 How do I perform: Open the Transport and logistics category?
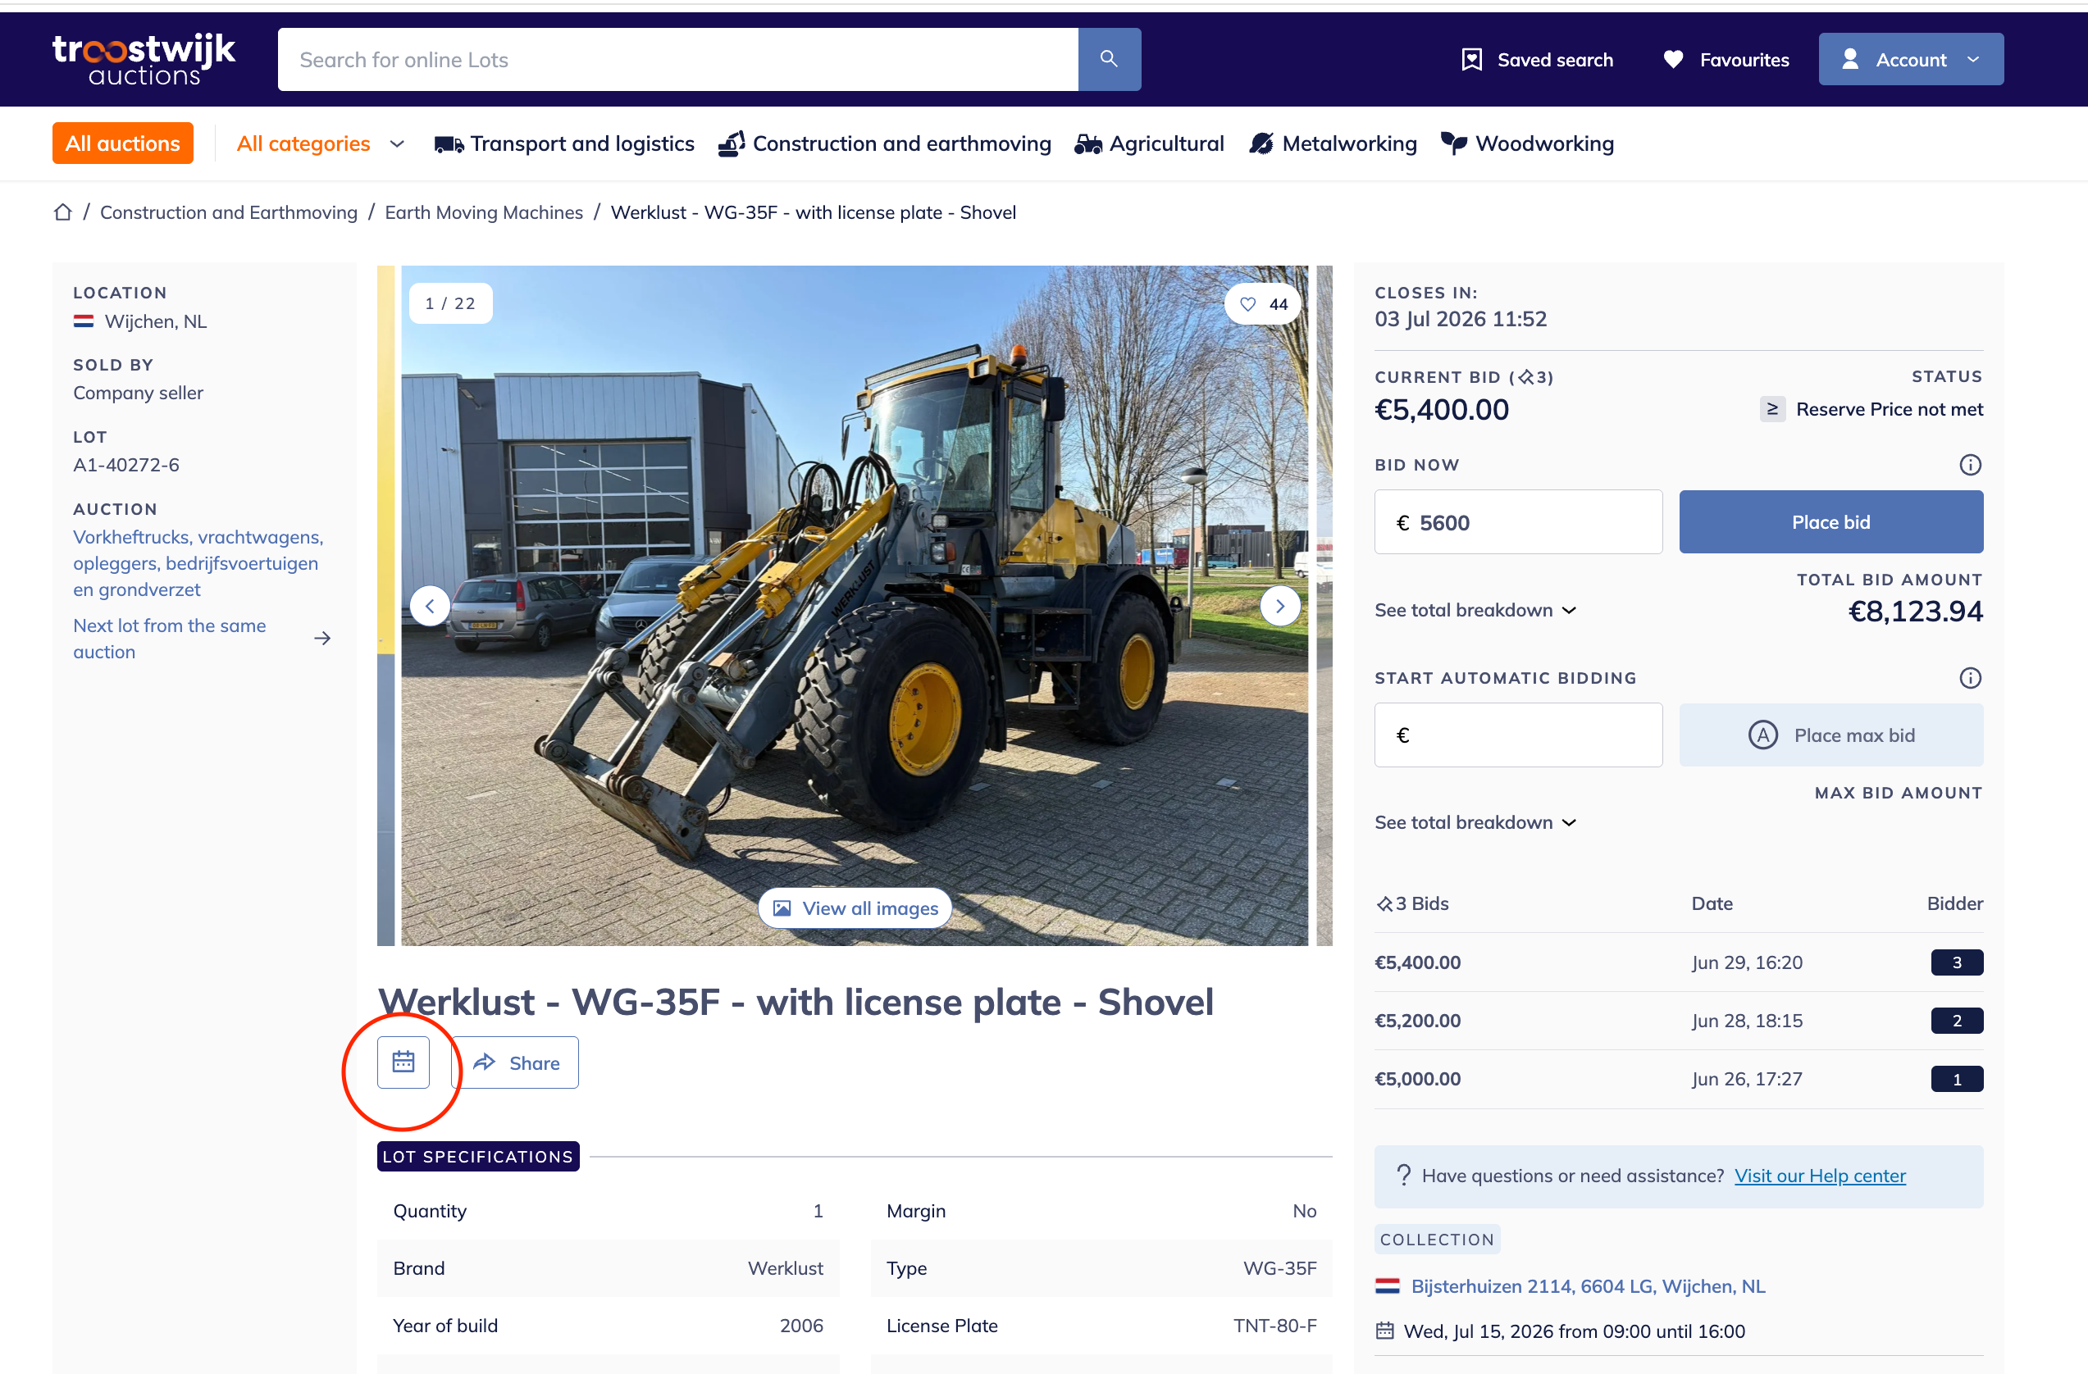click(x=564, y=143)
